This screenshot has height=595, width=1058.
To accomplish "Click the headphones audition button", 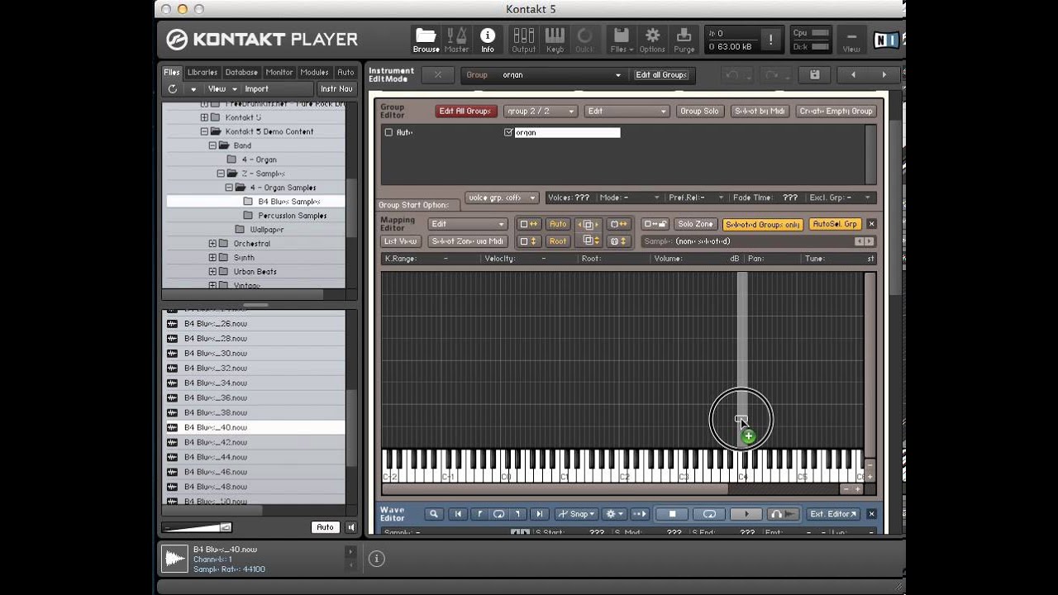I will tap(784, 514).
